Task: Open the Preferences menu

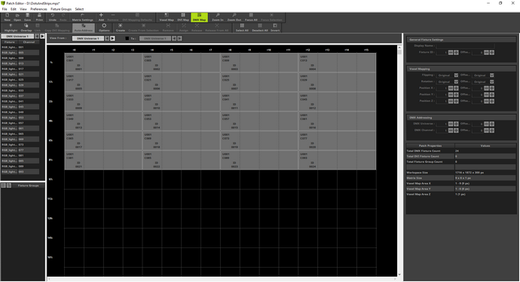Action: point(38,9)
